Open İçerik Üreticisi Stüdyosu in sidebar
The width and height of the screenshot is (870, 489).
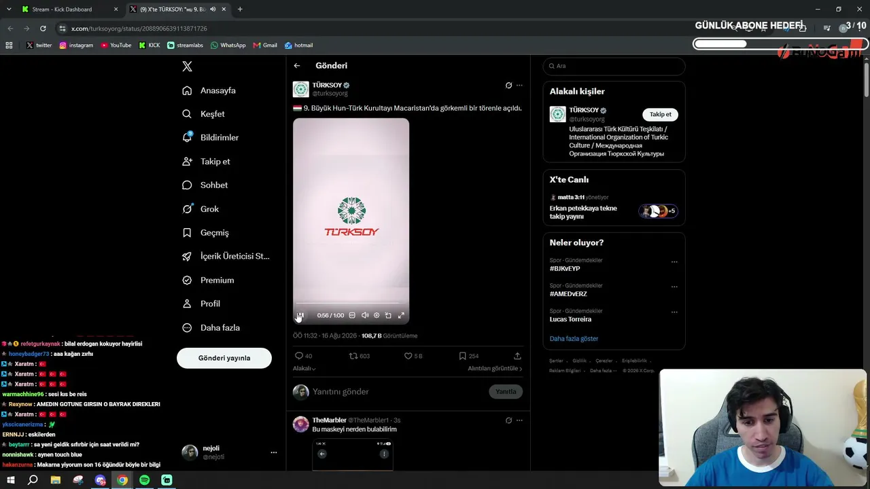(x=226, y=257)
